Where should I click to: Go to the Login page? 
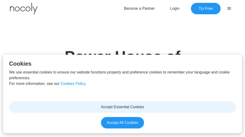tap(175, 8)
